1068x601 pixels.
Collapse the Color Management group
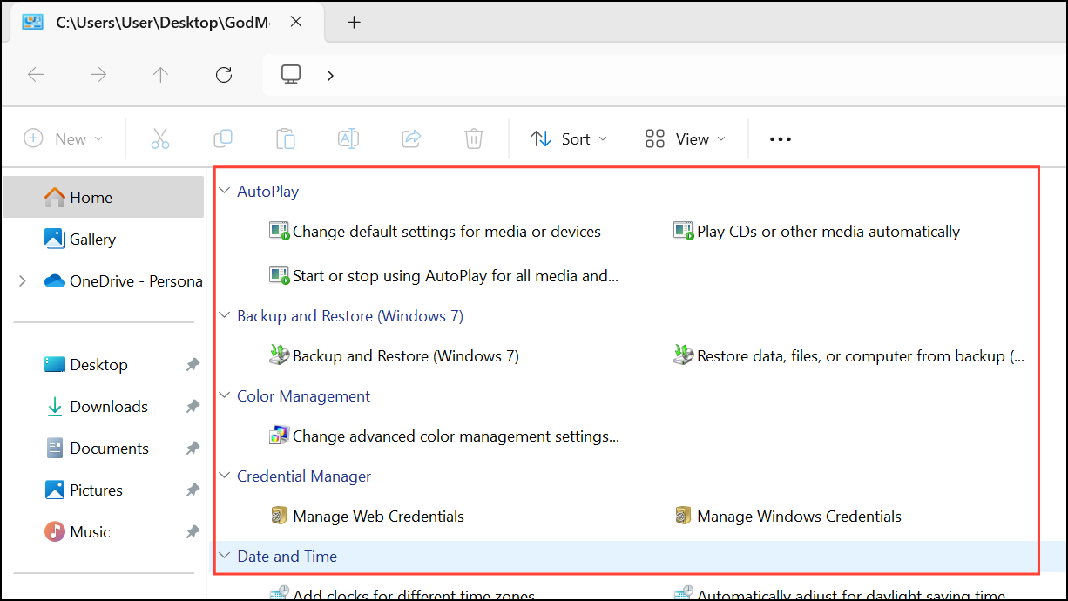click(225, 395)
